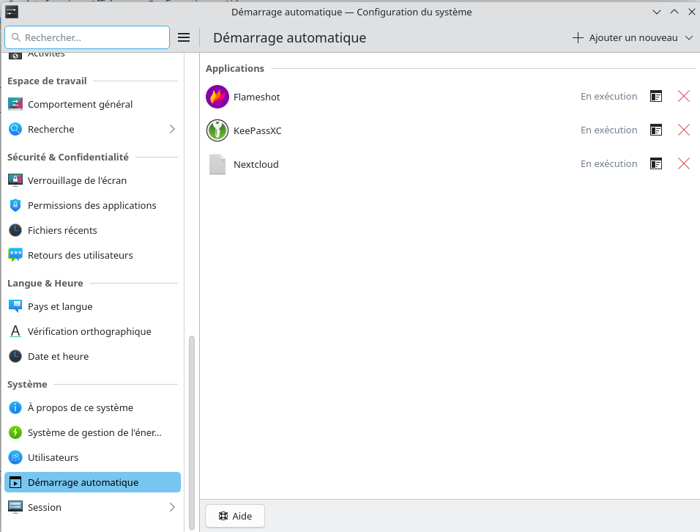Open Utilisateurs settings
The height and width of the screenshot is (532, 700).
tap(53, 457)
